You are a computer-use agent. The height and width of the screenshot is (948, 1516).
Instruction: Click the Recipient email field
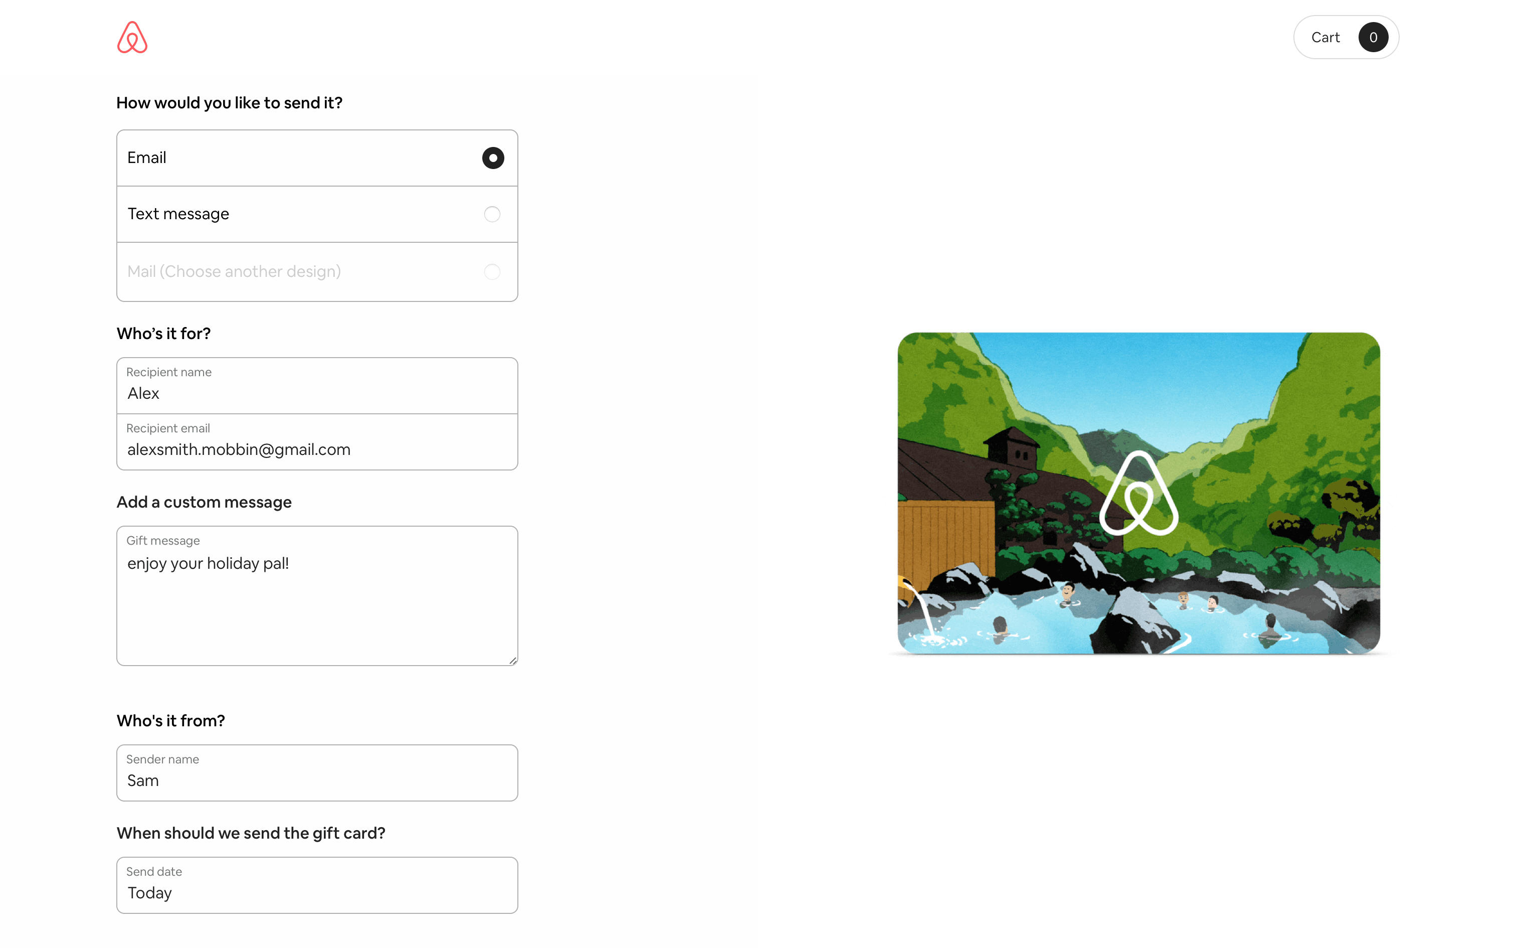click(317, 442)
